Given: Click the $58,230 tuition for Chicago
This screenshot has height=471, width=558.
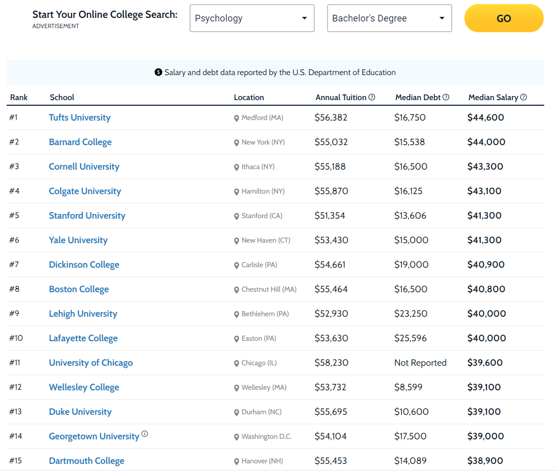Looking at the screenshot, I should pos(331,363).
